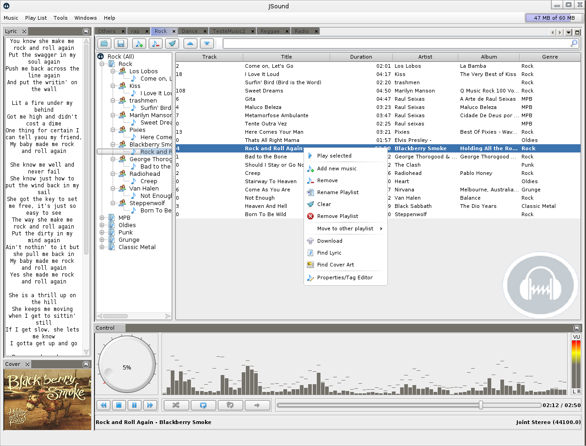Enable shuffle playback mode
This screenshot has height=446, width=586.
(176, 405)
